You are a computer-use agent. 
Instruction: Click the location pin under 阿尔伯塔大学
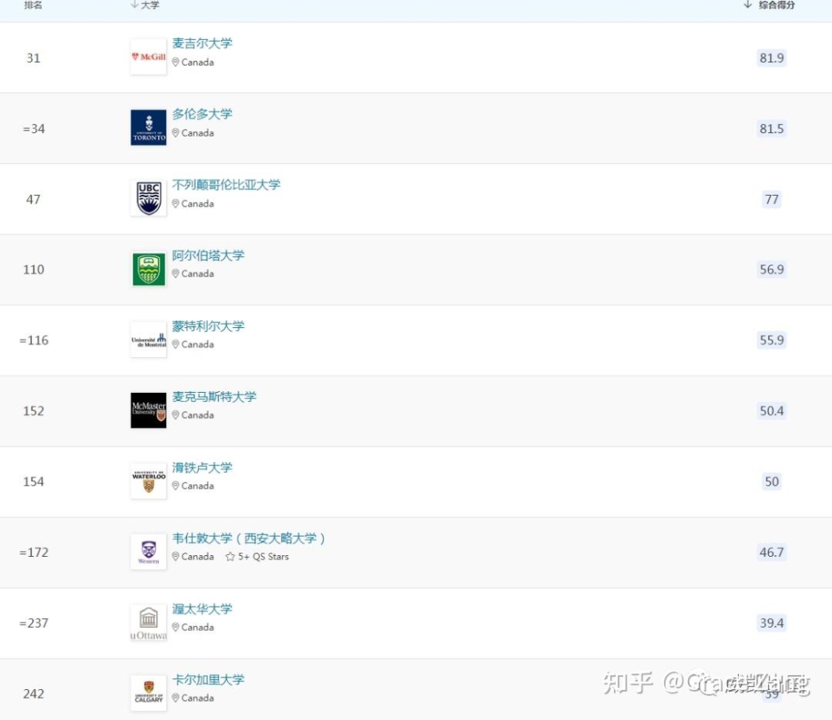point(176,274)
